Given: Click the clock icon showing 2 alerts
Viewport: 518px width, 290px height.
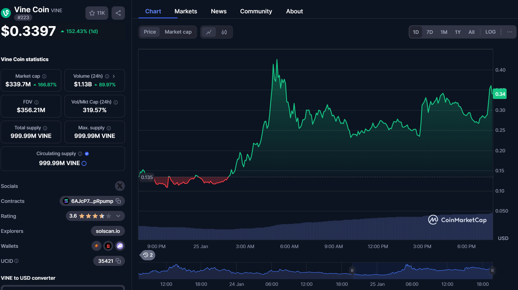Looking at the screenshot, I should point(147,255).
